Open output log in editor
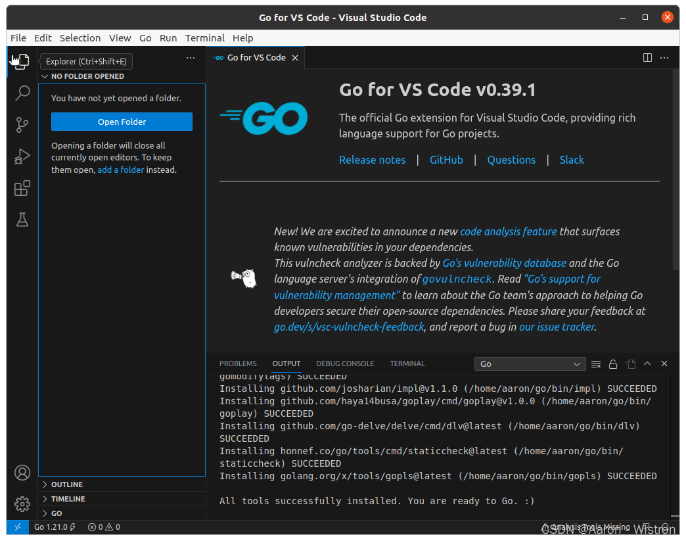This screenshot has width=686, height=541. pyautogui.click(x=630, y=364)
